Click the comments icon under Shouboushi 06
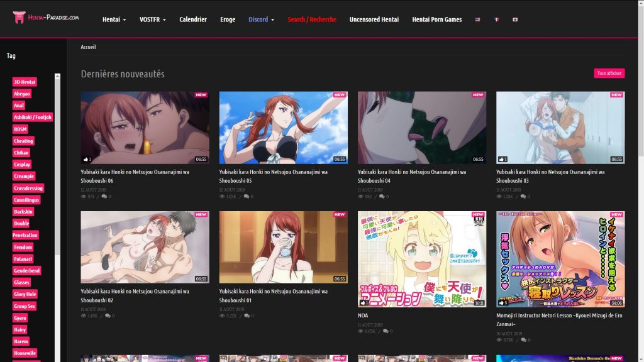The width and height of the screenshot is (644, 362). (104, 196)
